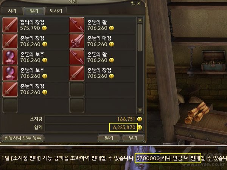Select the 절벽의 장검 sword icon

[x=10, y=25]
